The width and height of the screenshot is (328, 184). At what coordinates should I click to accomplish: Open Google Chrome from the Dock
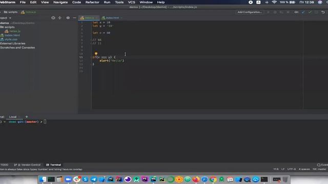[x=213, y=179]
